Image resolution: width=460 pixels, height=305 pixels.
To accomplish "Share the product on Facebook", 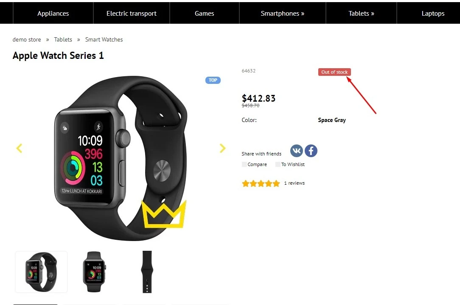I will tap(311, 151).
